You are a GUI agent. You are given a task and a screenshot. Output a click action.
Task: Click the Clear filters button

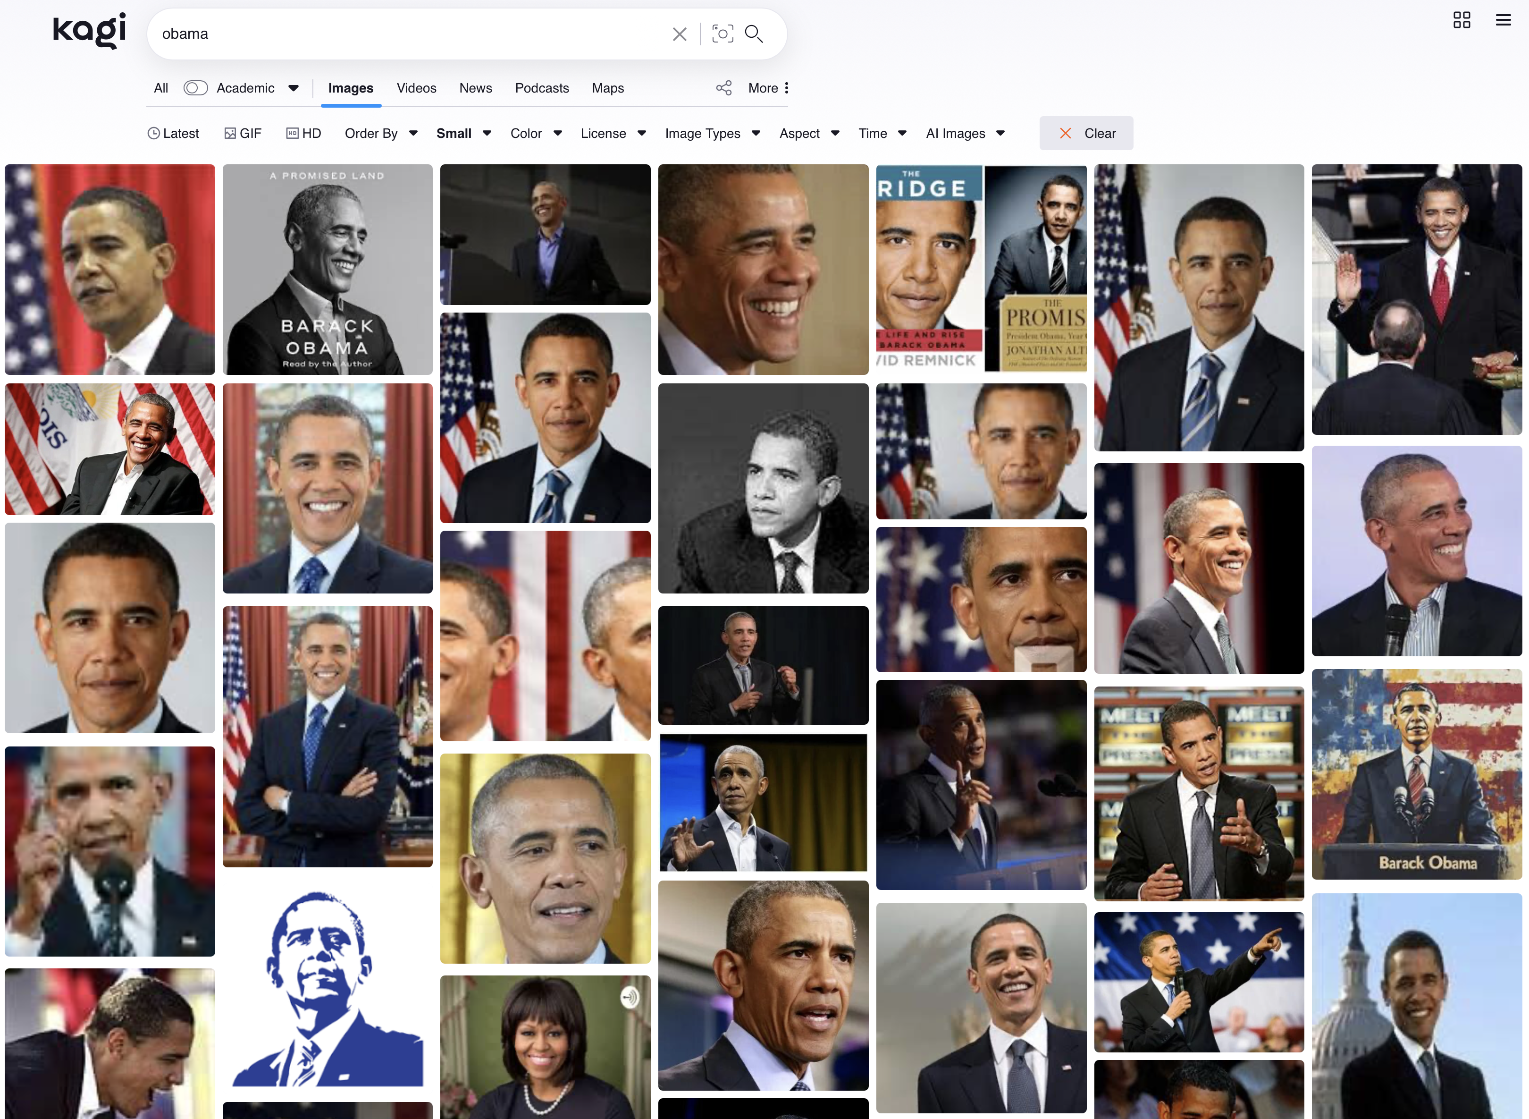[x=1086, y=134]
